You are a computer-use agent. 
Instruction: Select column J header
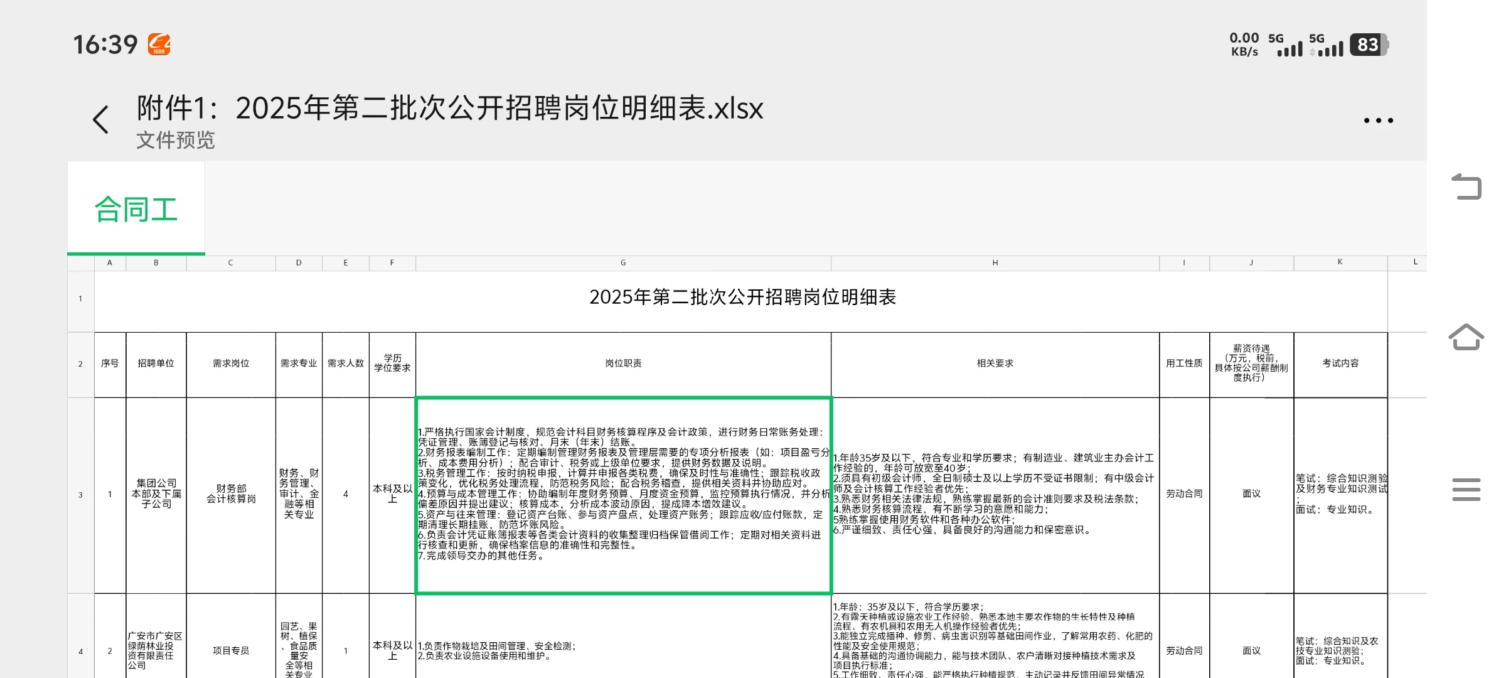pyautogui.click(x=1252, y=263)
